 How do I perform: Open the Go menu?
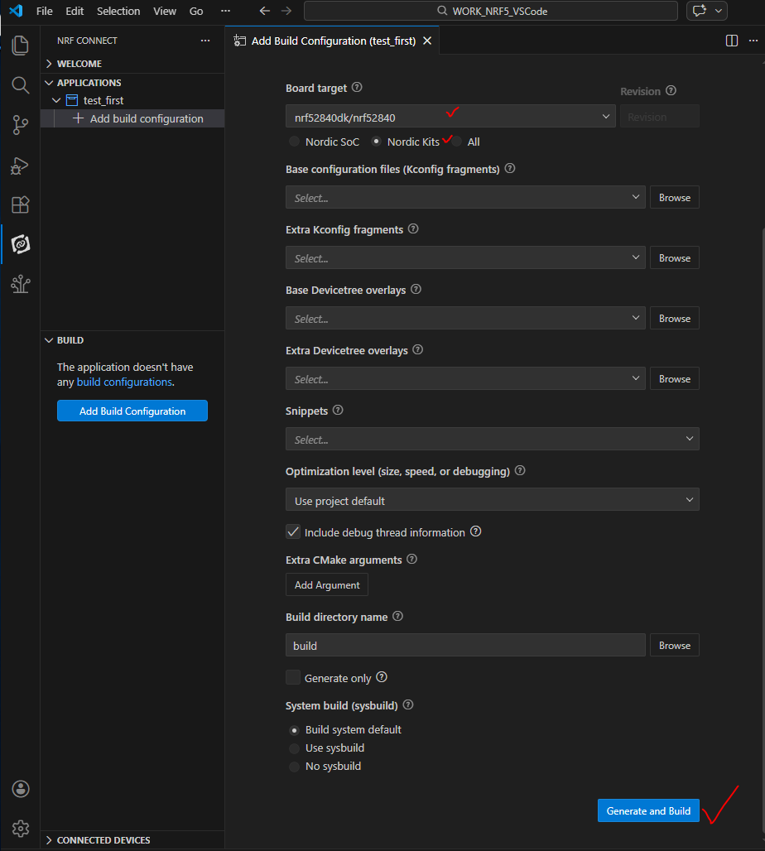click(196, 11)
